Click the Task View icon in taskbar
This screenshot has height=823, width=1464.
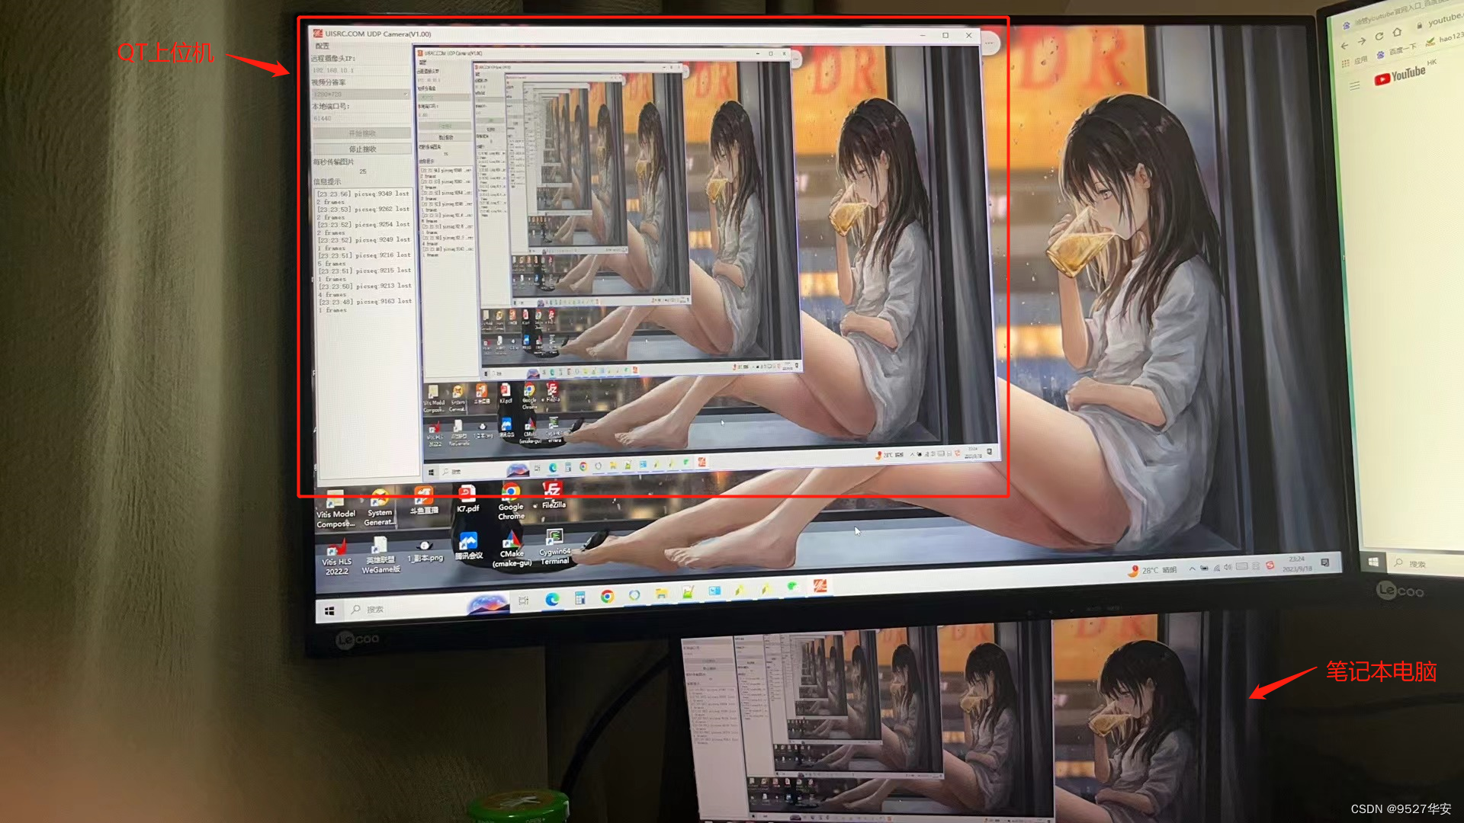click(x=524, y=601)
